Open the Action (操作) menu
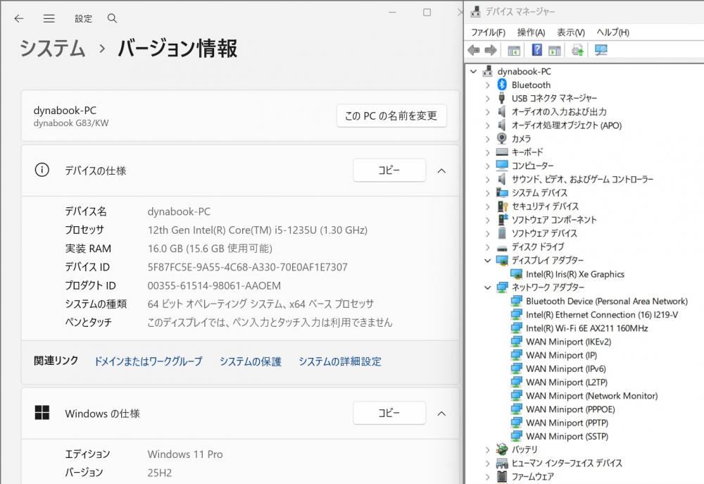 531,32
